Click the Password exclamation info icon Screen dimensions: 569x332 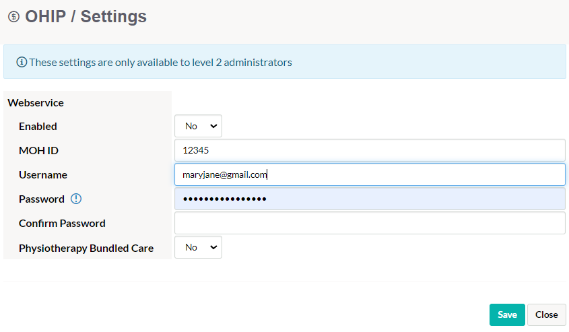[76, 199]
